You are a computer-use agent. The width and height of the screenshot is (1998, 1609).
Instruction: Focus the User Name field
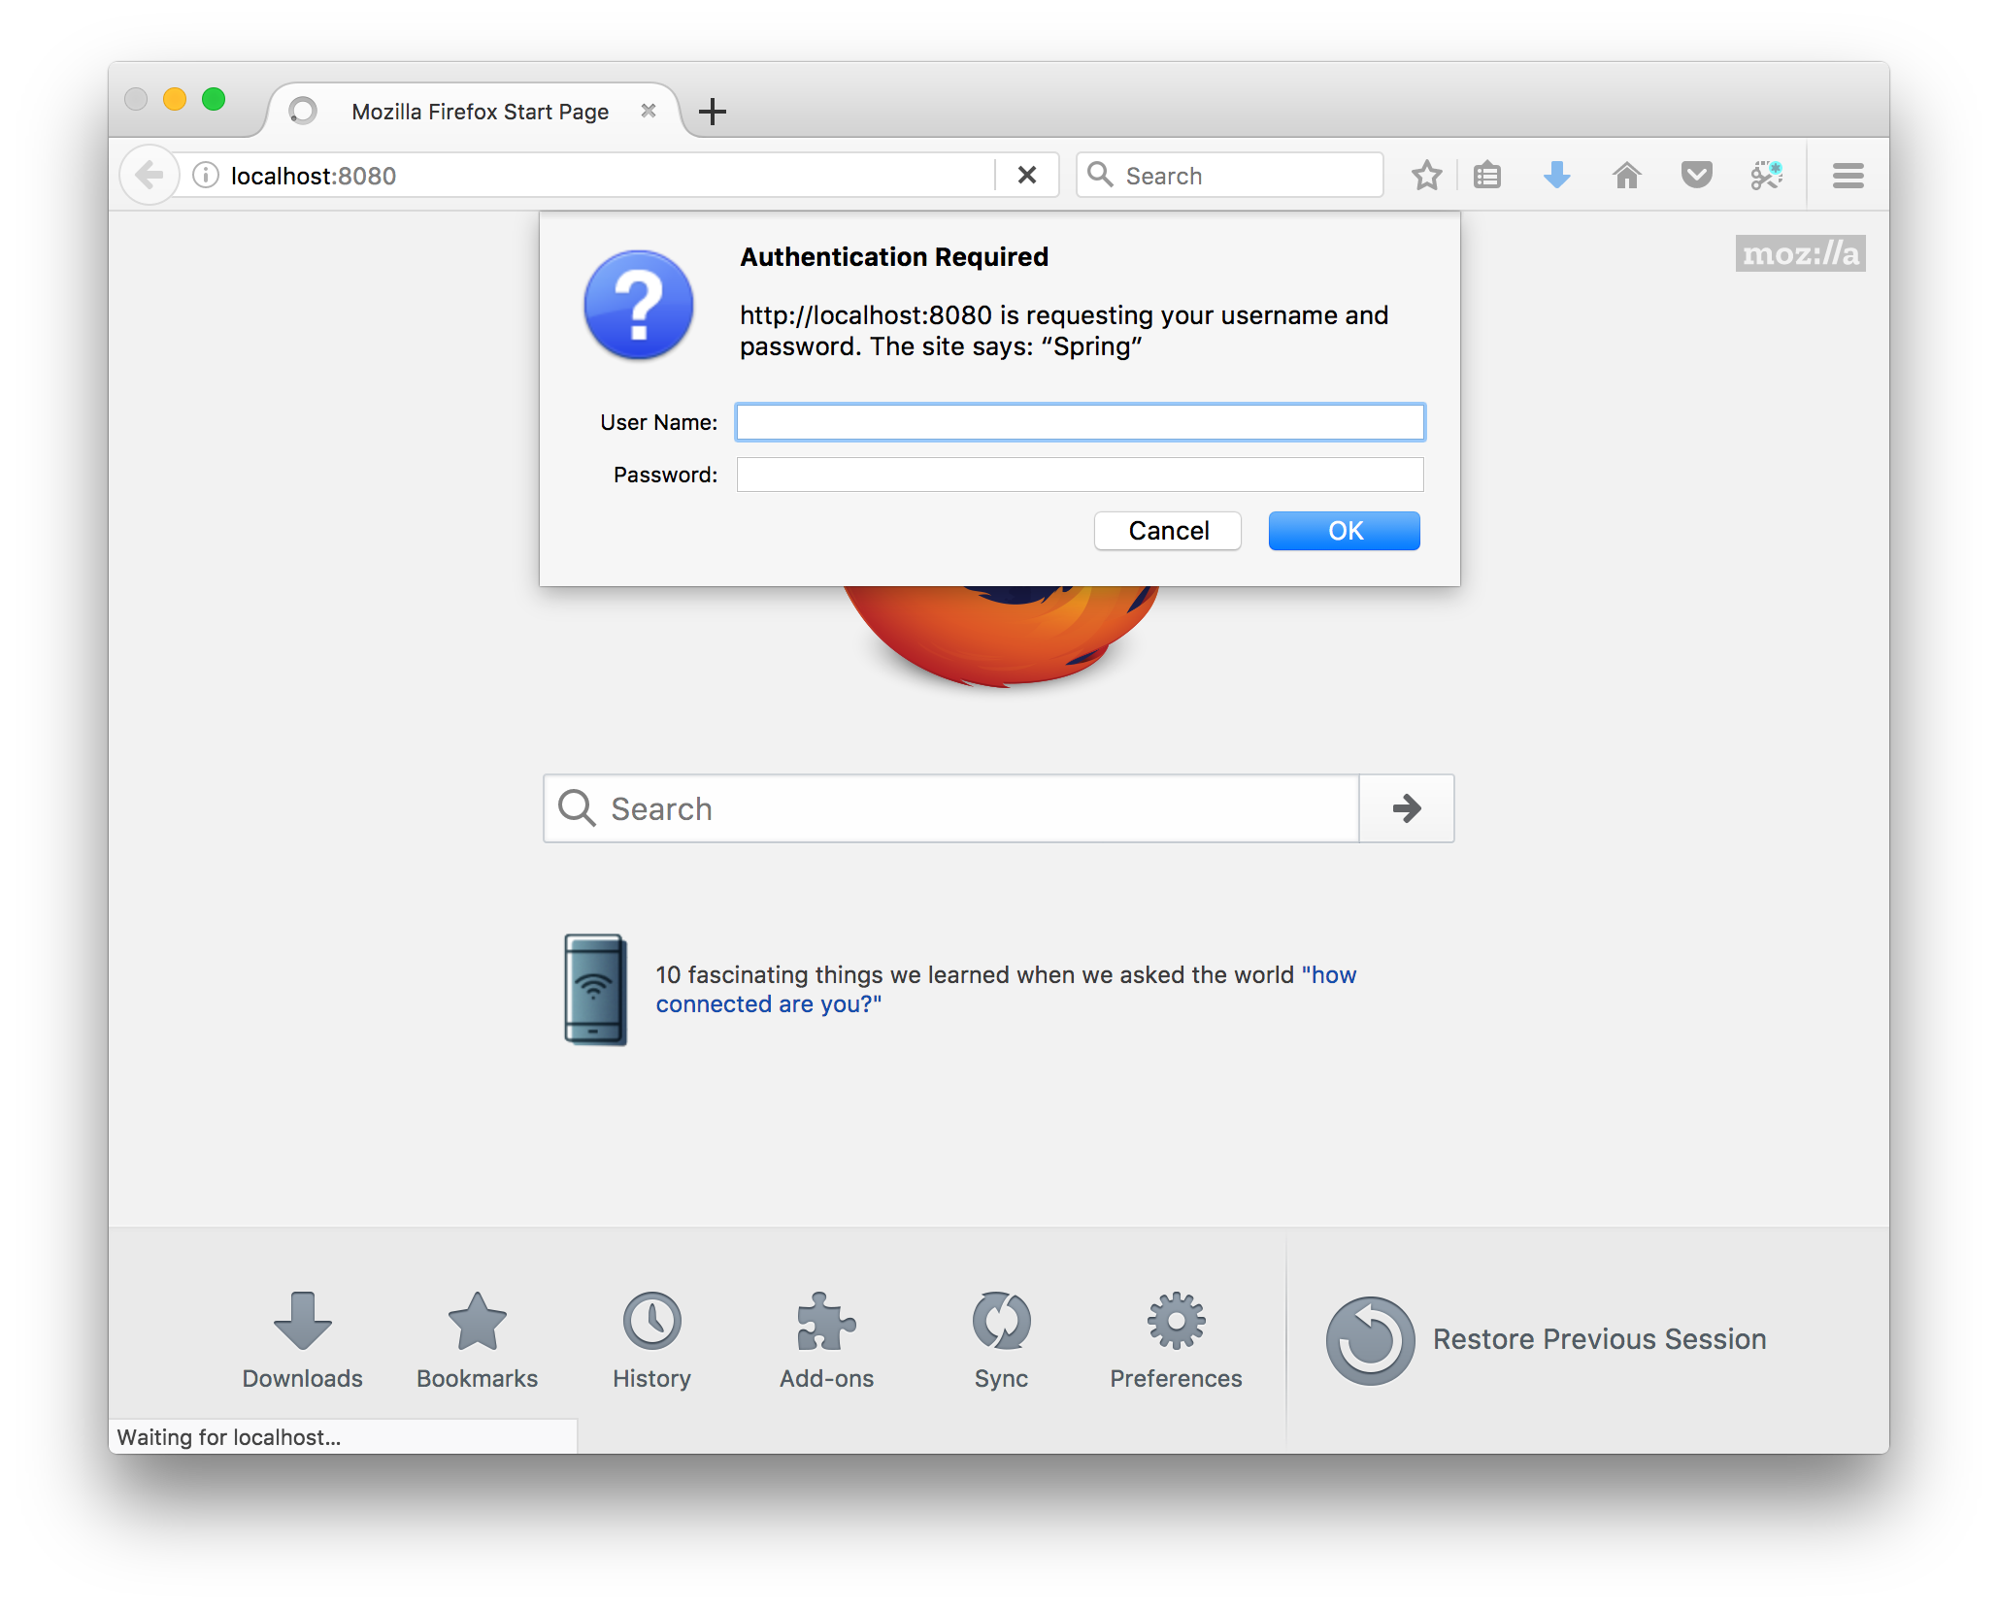(x=1080, y=422)
